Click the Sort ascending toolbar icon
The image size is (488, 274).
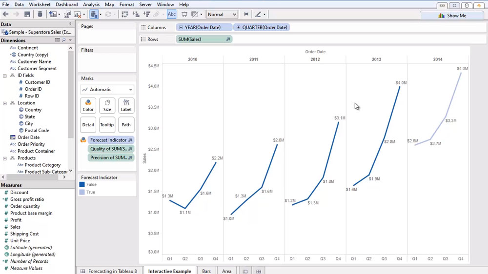(x=136, y=15)
